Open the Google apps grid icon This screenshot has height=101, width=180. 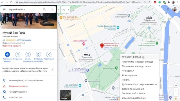(x=168, y=9)
